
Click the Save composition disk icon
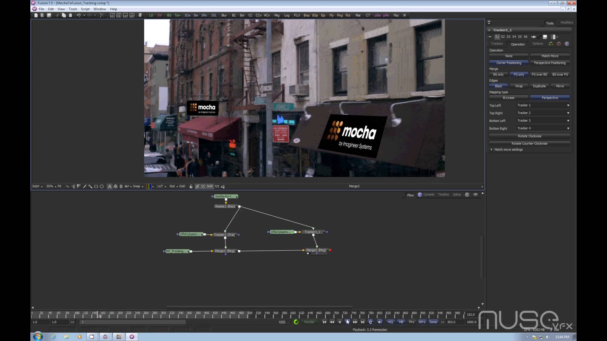click(49, 15)
